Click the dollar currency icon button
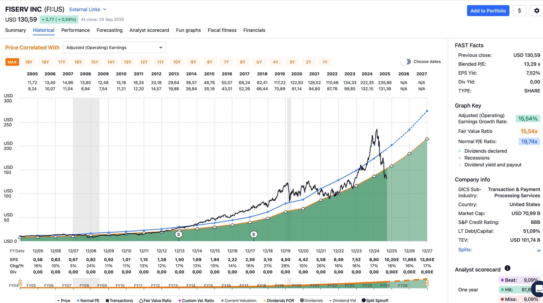 (519, 11)
